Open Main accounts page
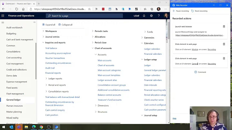The height and width of the screenshot is (130, 232). [x=104, y=60]
